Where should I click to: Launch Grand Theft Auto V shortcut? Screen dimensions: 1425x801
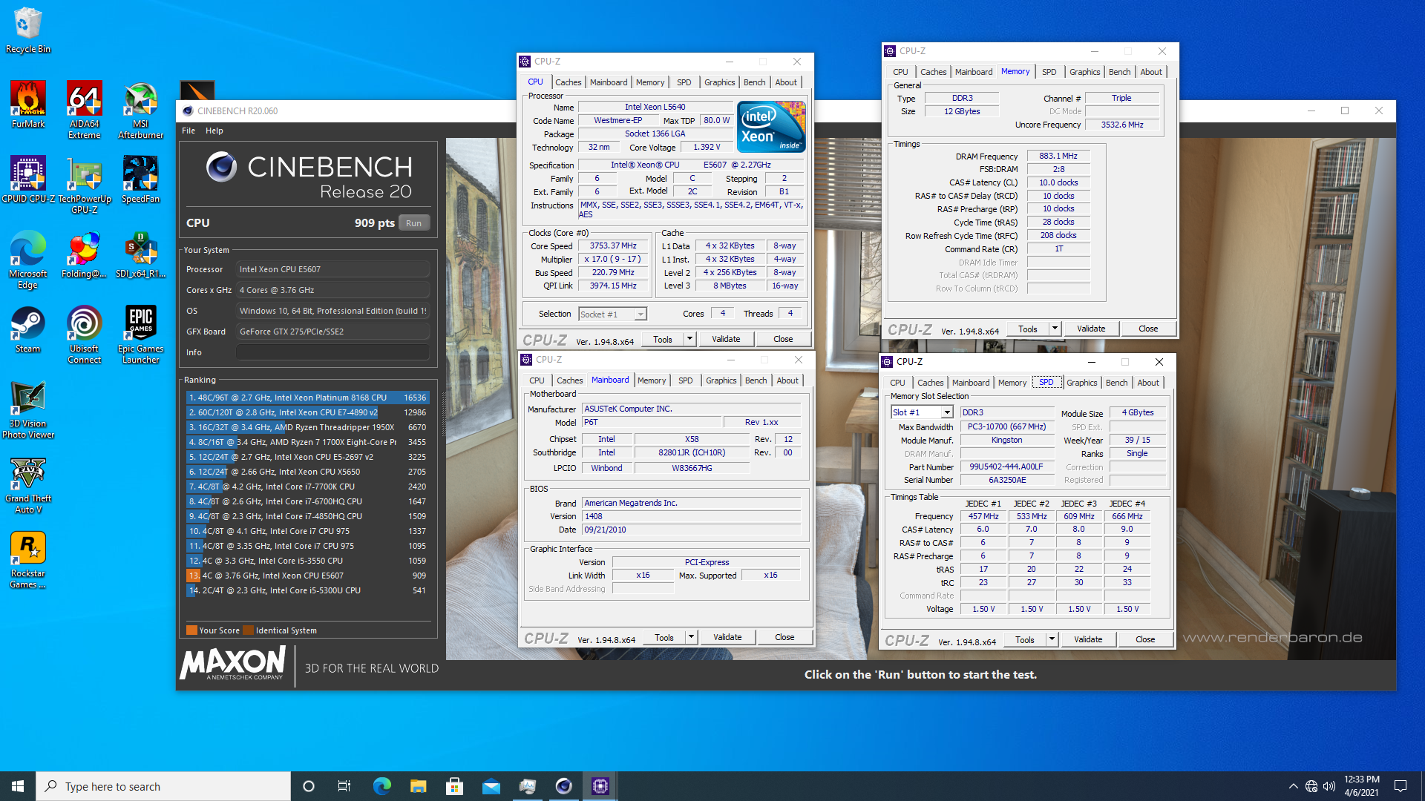tap(28, 484)
